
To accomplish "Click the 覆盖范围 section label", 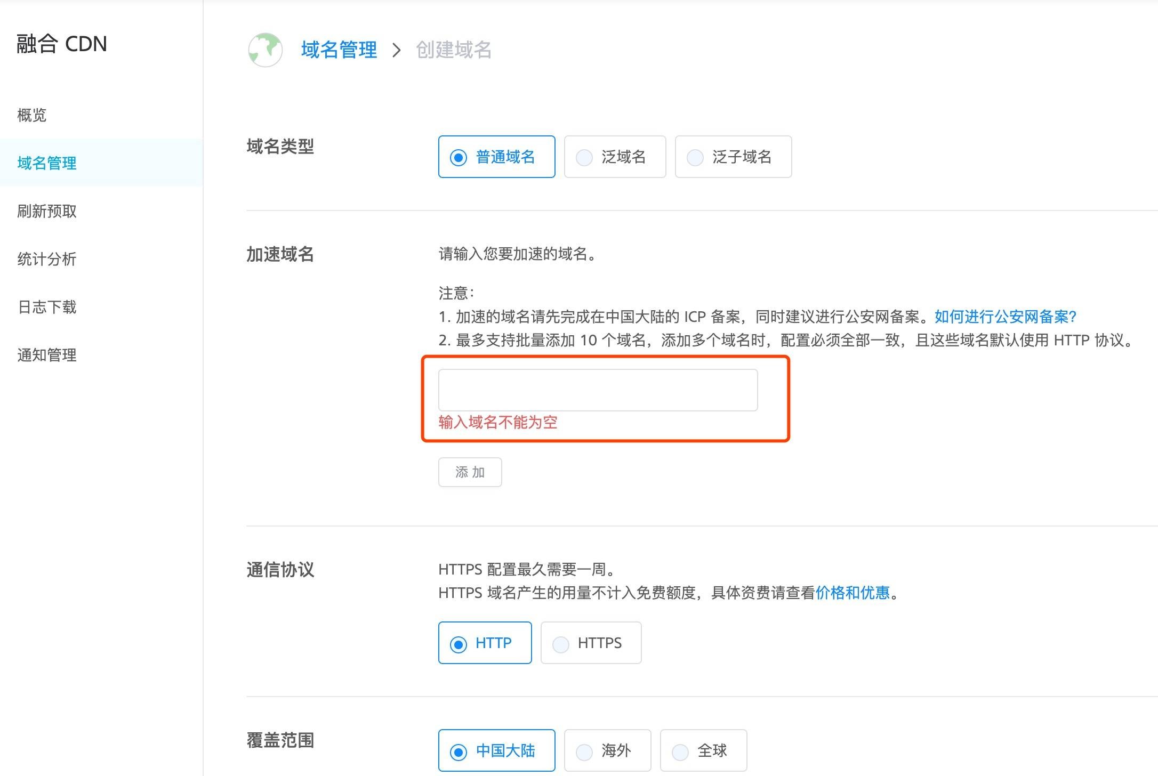I will click(280, 740).
